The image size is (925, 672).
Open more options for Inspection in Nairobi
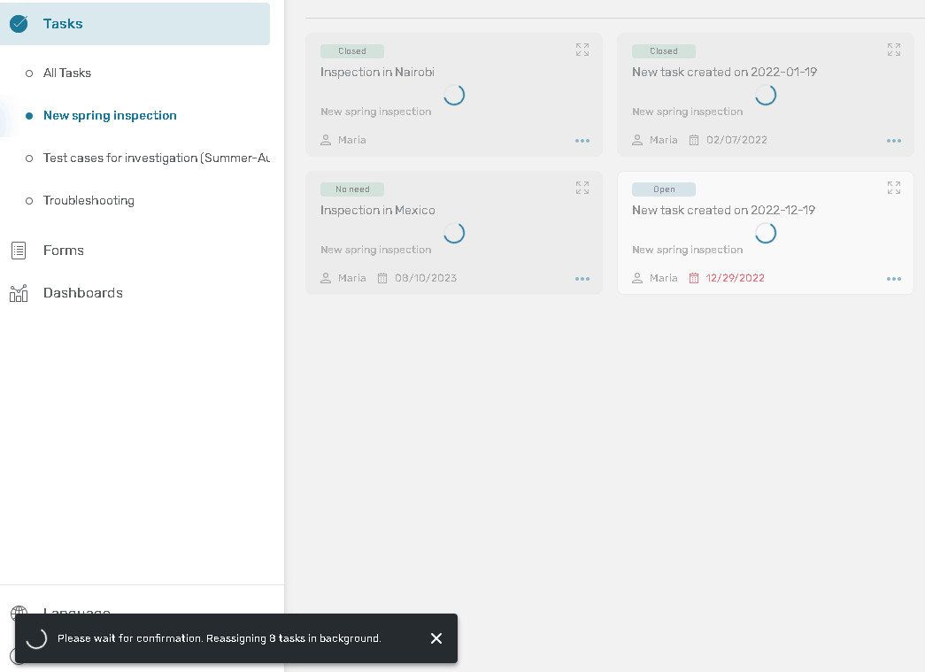point(582,141)
